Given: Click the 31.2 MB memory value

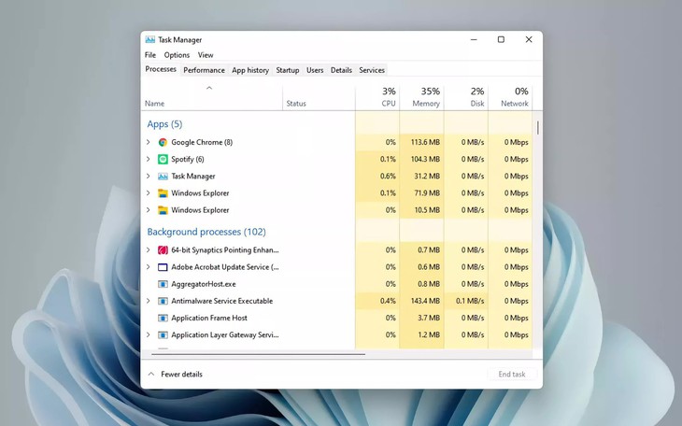Looking at the screenshot, I should point(427,177).
